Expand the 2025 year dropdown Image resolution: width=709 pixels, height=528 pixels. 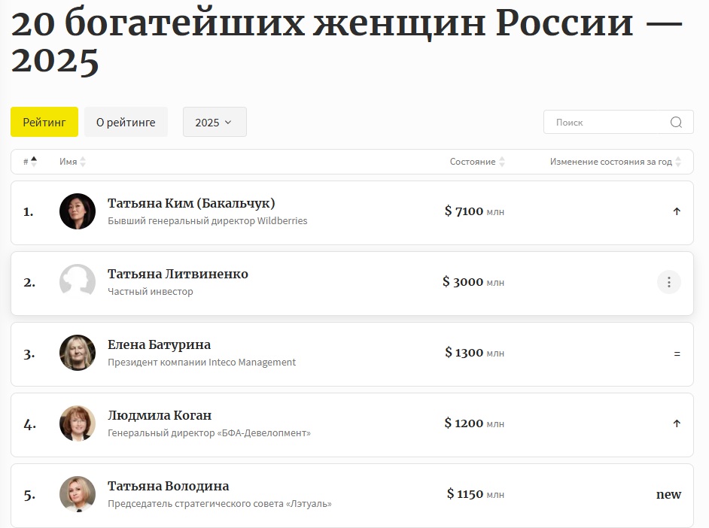(x=215, y=122)
